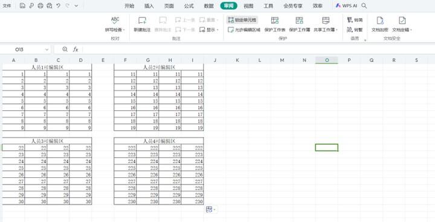435x222 pixels.
Task: Click the formula bar input field
Action: (x=258, y=49)
